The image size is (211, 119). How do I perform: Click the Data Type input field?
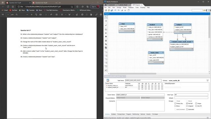click(191, 95)
